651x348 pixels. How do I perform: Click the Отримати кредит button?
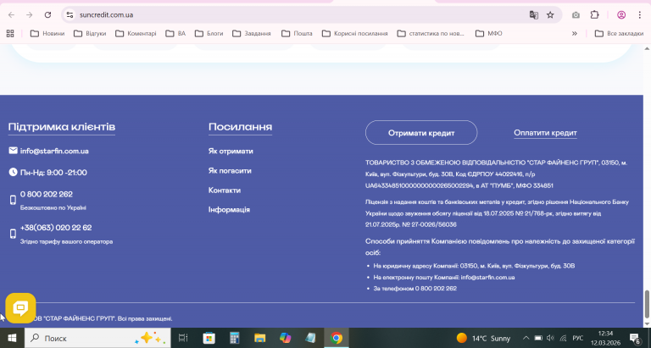pos(421,133)
